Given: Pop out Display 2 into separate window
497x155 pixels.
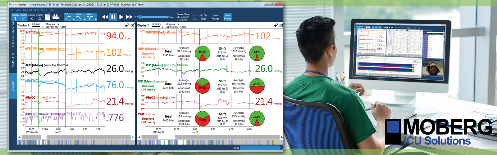Looking at the screenshot, I should (281, 25).
